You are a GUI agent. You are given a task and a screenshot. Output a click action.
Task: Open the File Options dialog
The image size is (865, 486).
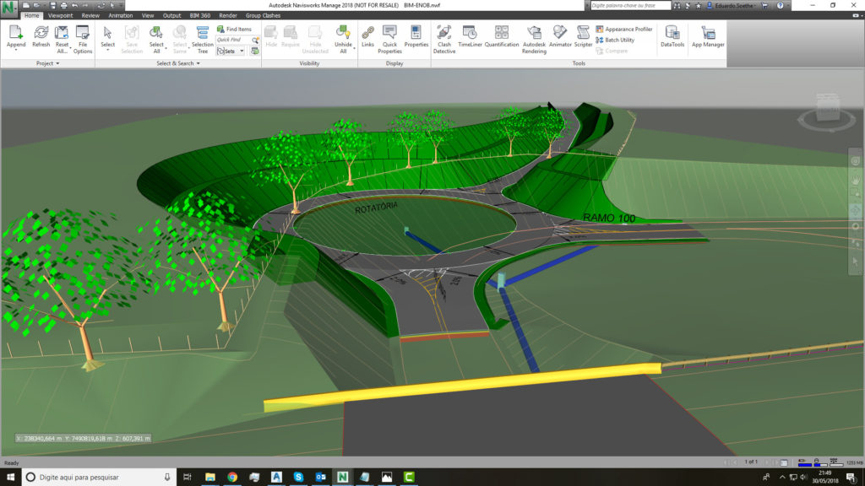pos(83,39)
